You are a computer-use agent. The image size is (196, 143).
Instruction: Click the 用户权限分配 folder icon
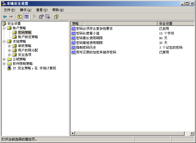pyautogui.click(x=14, y=50)
